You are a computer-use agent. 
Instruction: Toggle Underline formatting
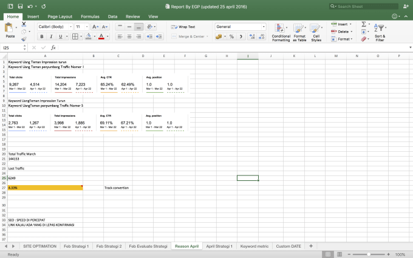[61, 36]
